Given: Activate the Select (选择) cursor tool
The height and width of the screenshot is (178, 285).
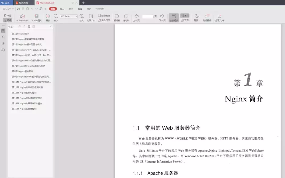Looking at the screenshot, I should (8, 20).
